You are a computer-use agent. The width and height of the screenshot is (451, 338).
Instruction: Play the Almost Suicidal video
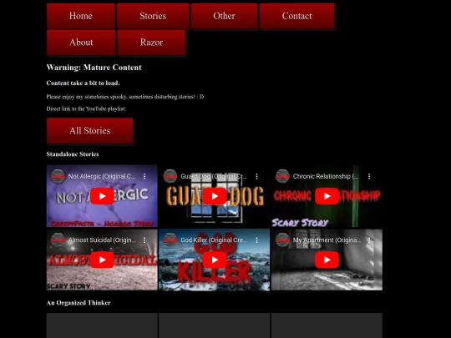(102, 260)
